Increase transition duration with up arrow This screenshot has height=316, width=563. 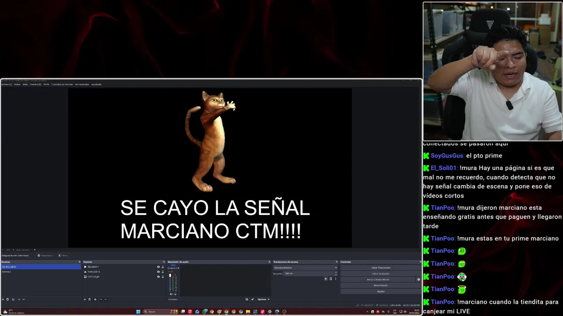click(336, 272)
